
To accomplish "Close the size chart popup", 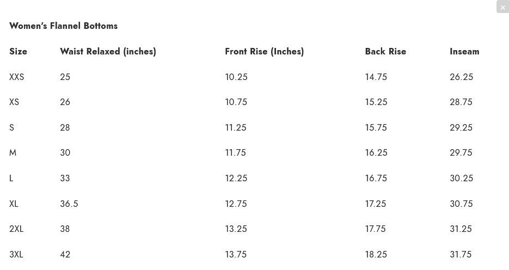I will tap(502, 7).
